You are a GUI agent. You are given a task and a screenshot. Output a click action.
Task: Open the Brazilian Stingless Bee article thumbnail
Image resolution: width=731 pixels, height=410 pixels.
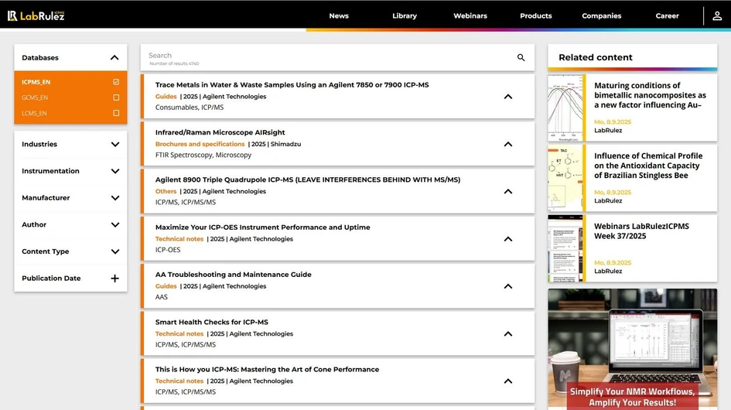click(566, 178)
